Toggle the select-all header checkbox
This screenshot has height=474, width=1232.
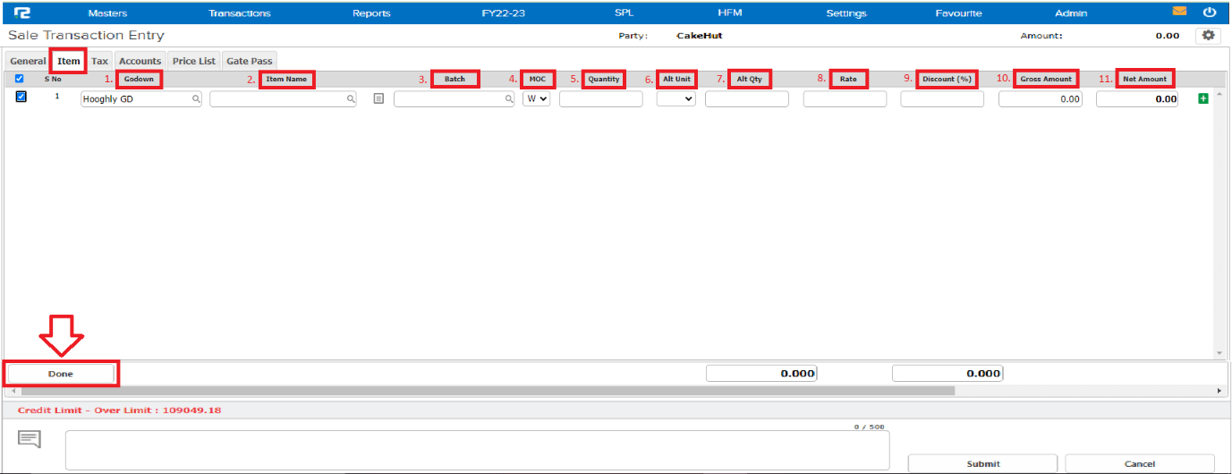point(20,79)
